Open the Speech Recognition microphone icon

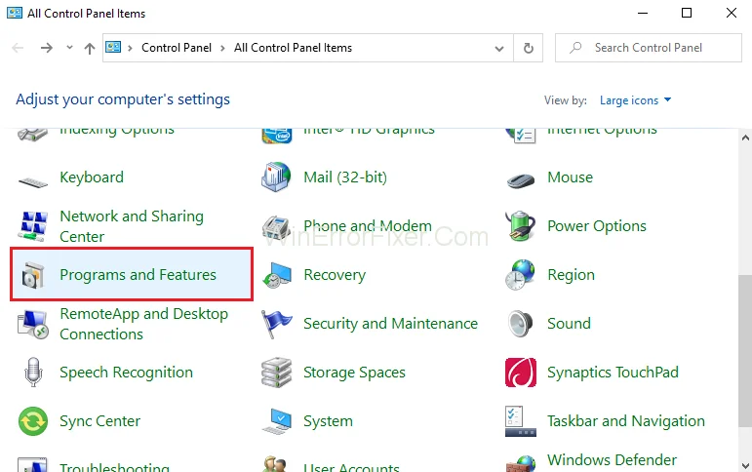pos(34,373)
